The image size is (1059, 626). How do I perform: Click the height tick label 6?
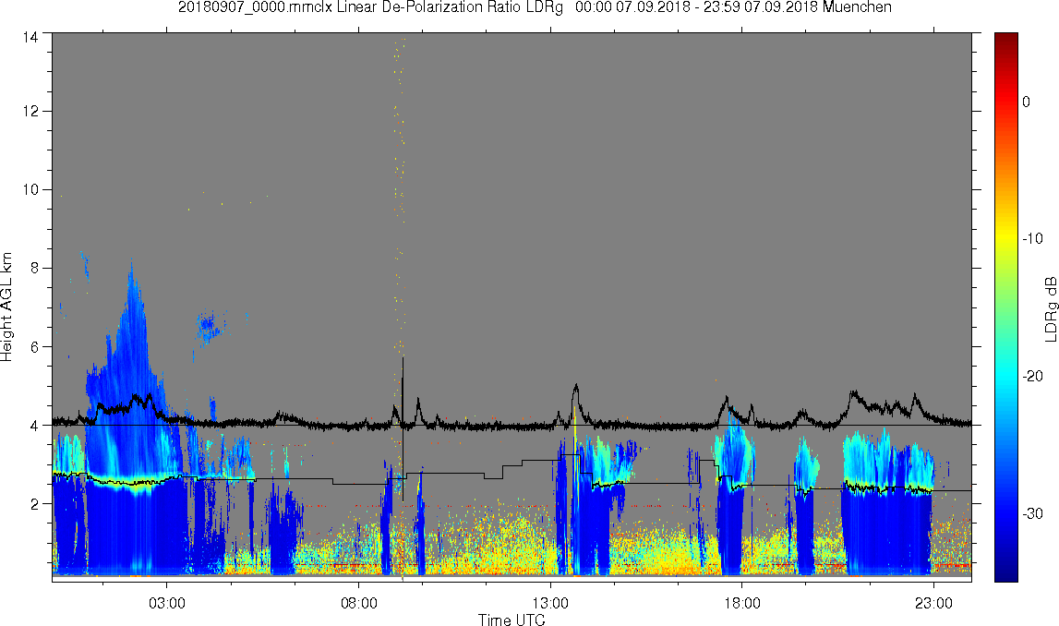click(x=34, y=346)
